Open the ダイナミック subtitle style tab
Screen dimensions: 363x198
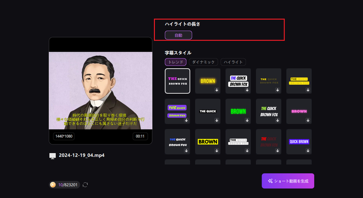(x=203, y=62)
